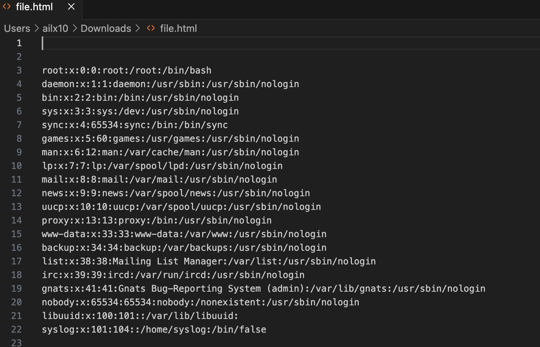Click the www-data line of text

tap(184, 234)
